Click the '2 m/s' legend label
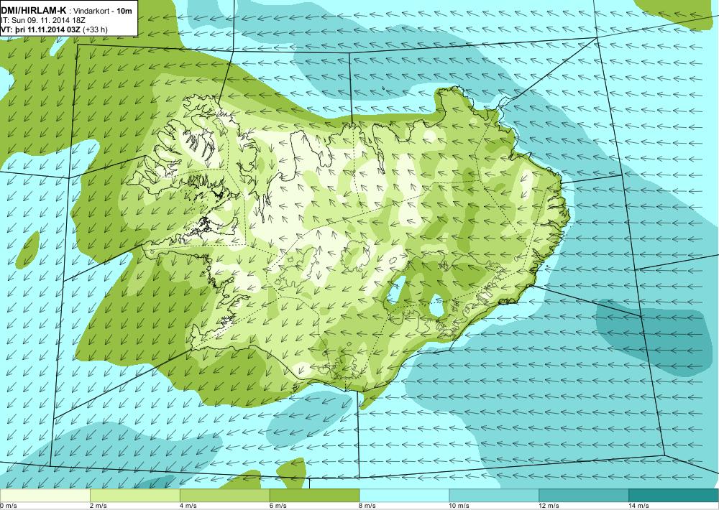The width and height of the screenshot is (719, 510). 99,506
